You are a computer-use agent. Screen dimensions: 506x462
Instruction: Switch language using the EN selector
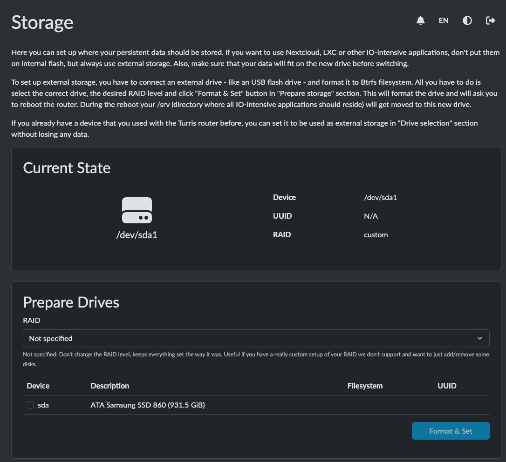click(444, 20)
